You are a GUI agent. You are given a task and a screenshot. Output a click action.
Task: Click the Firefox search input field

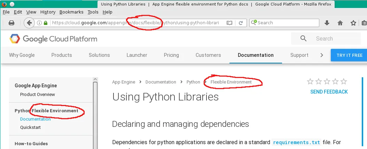[x=288, y=23]
